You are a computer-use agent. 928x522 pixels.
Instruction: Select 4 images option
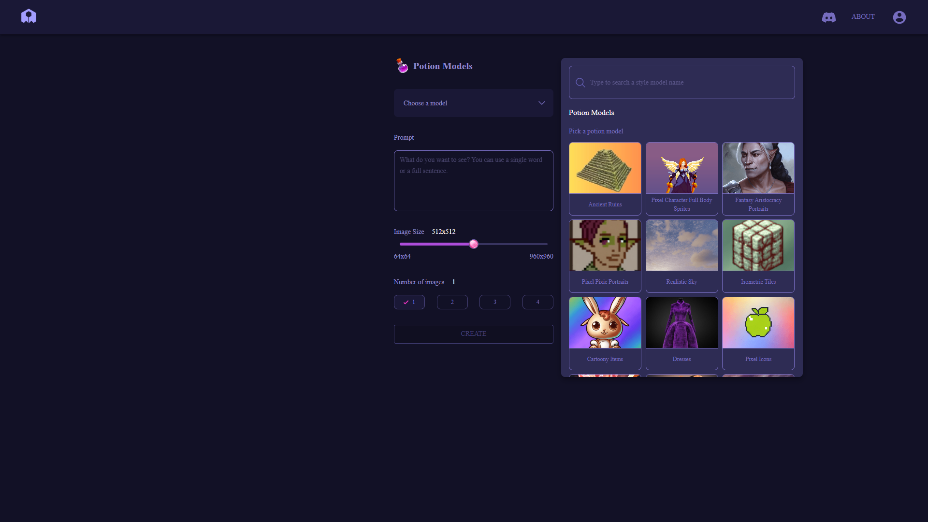[538, 302]
